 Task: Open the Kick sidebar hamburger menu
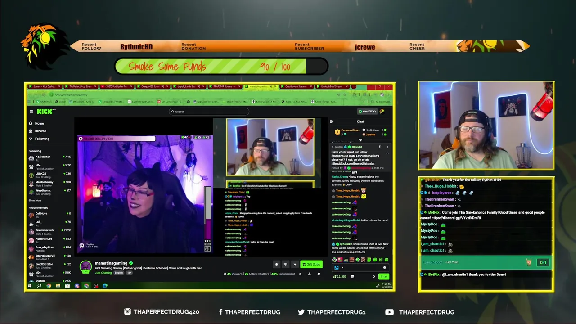31,112
